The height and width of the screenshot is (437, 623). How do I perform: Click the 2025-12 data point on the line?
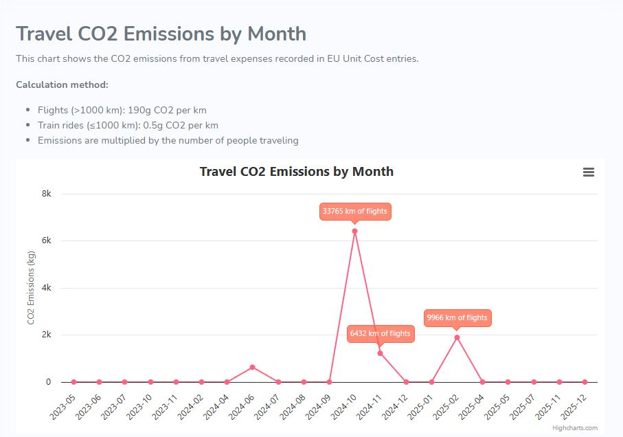[x=585, y=382]
